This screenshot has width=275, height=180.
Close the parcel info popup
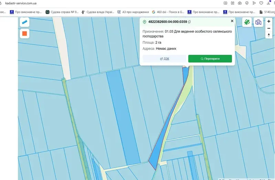tap(232, 21)
